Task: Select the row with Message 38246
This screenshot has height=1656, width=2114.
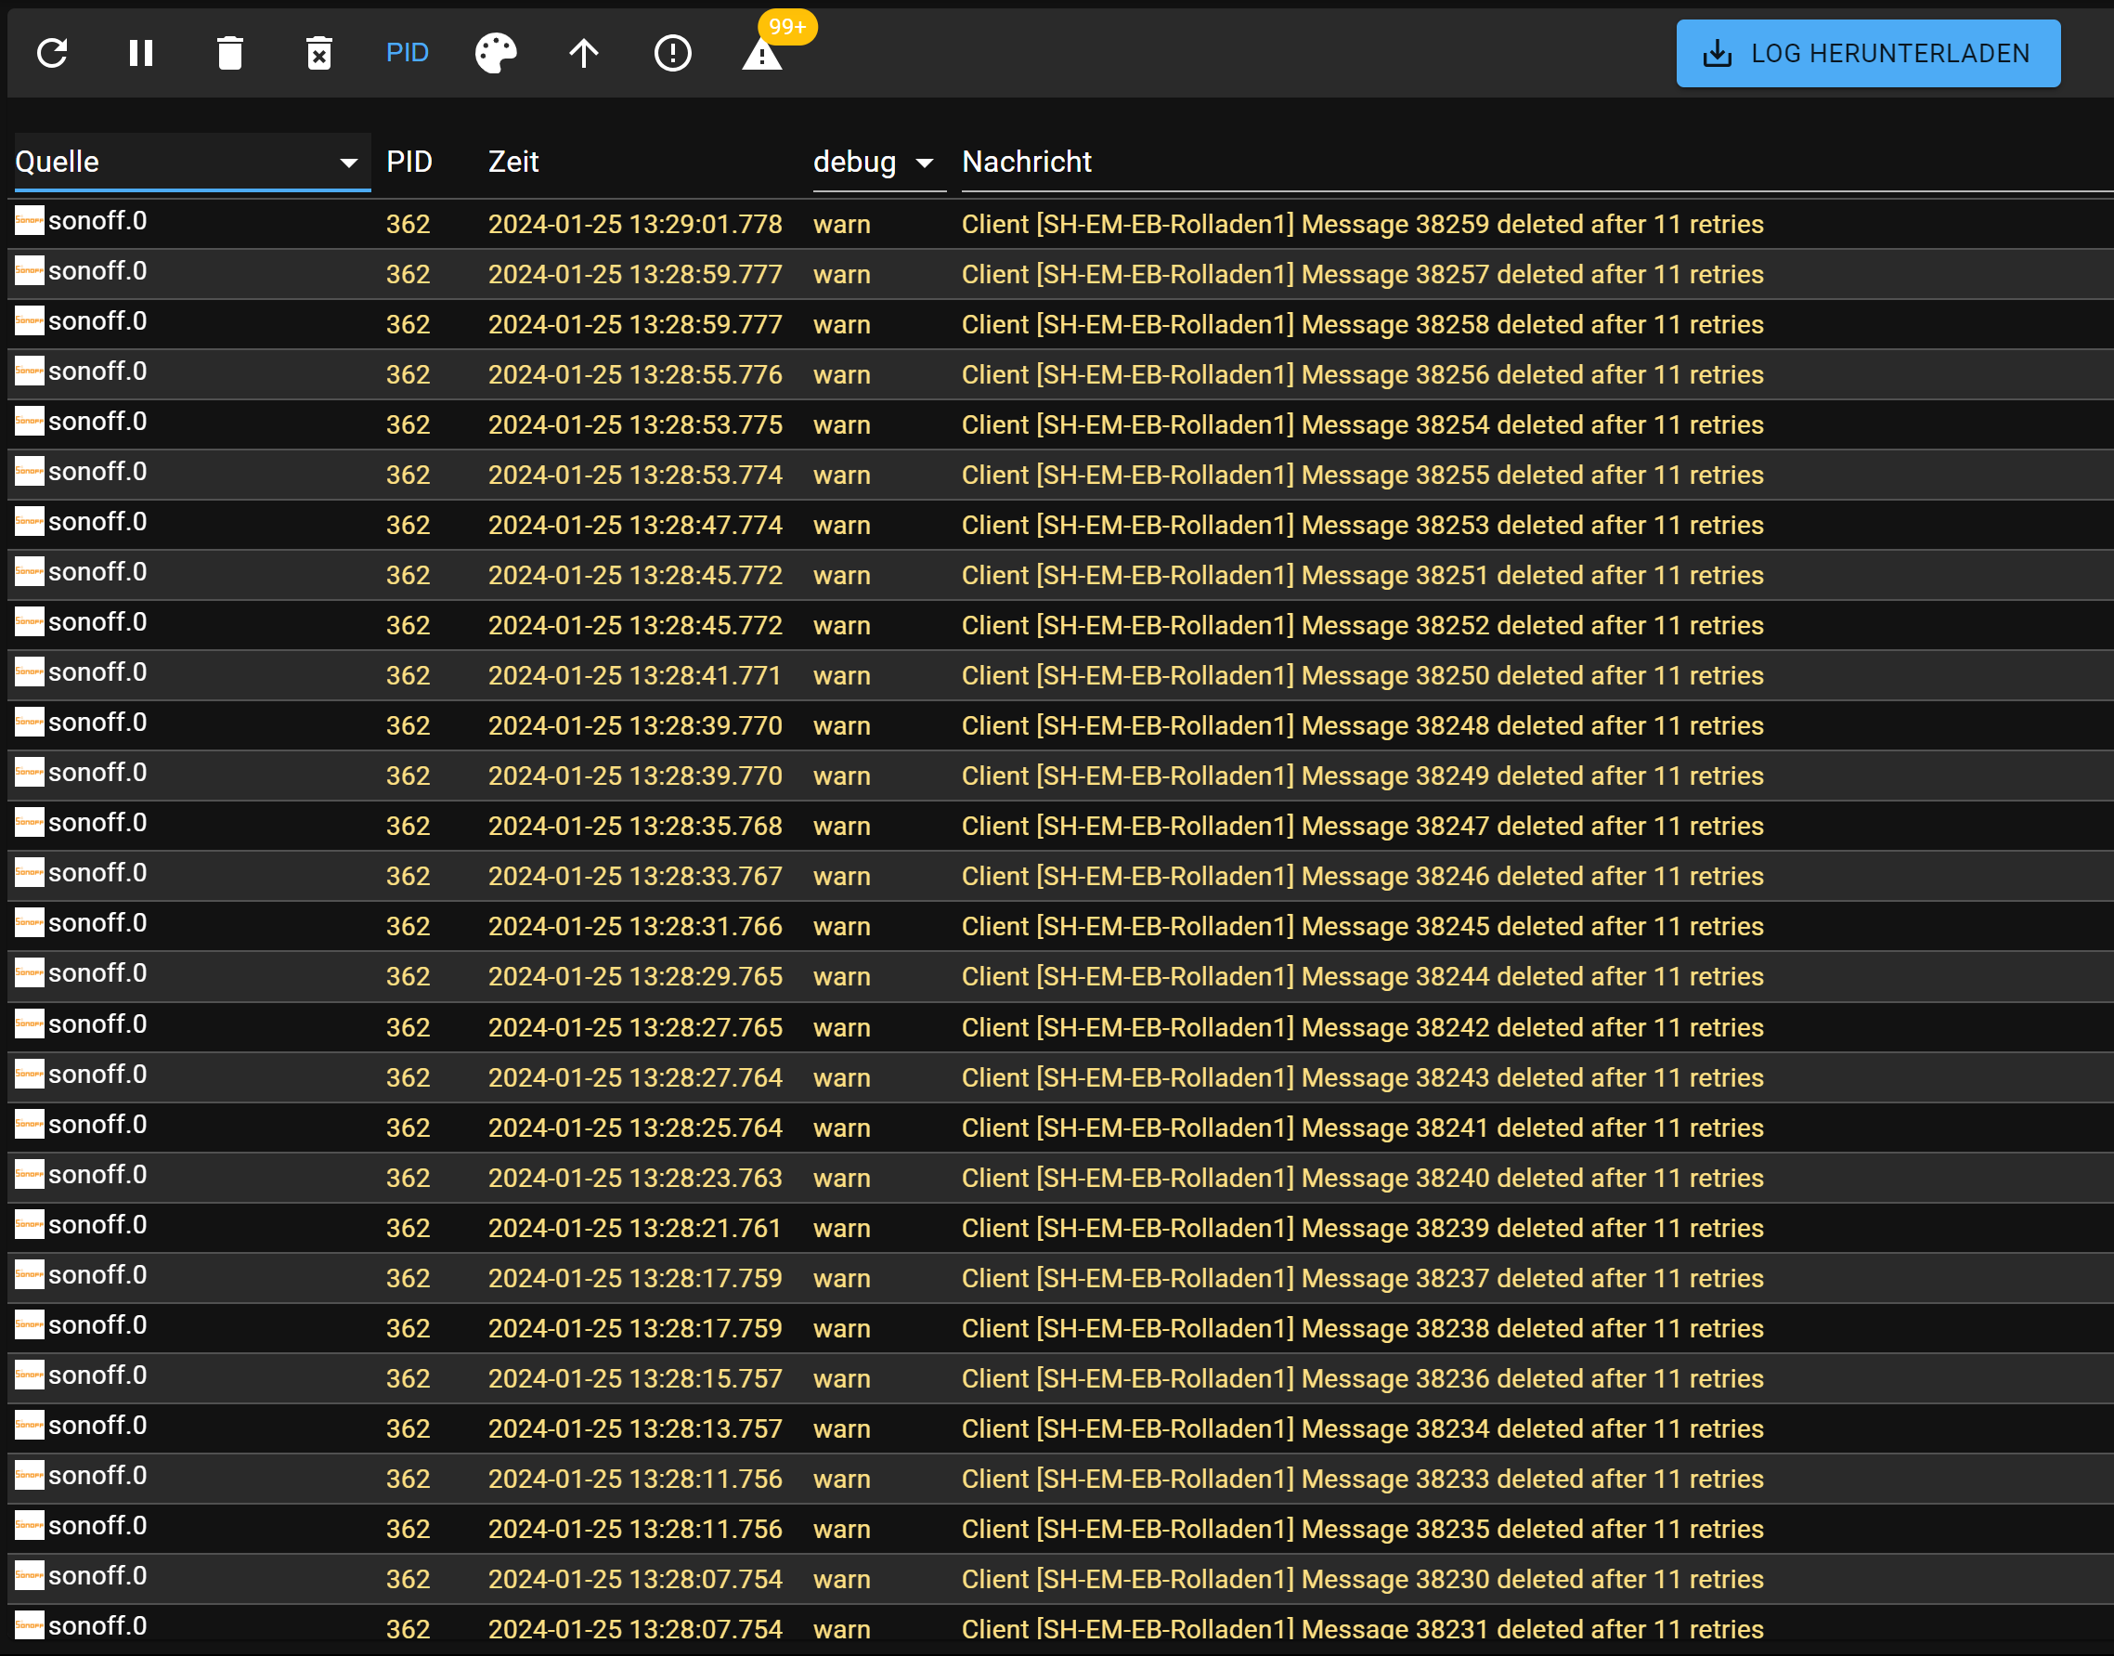Action: tap(1060, 877)
